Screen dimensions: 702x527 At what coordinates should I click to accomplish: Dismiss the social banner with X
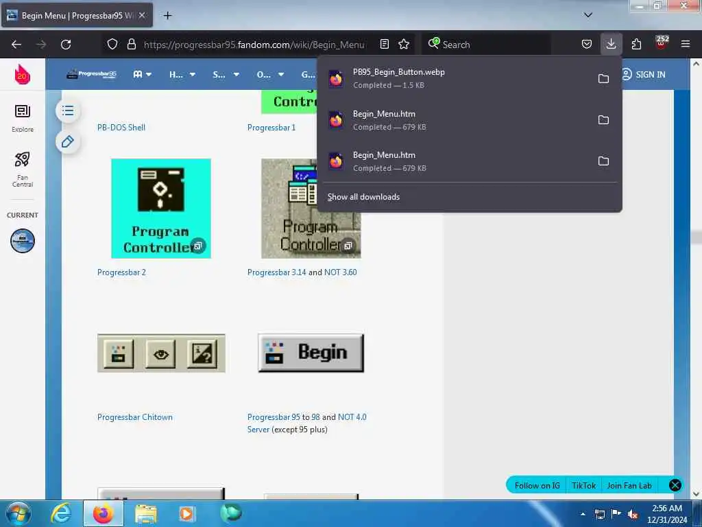(x=675, y=485)
